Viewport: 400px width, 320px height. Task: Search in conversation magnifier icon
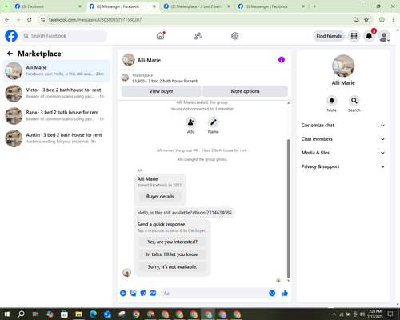pyautogui.click(x=354, y=101)
